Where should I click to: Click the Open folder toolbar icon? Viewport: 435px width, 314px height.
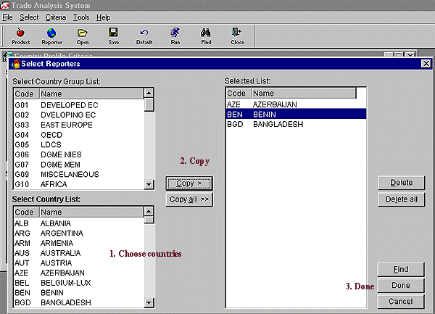[x=83, y=33]
